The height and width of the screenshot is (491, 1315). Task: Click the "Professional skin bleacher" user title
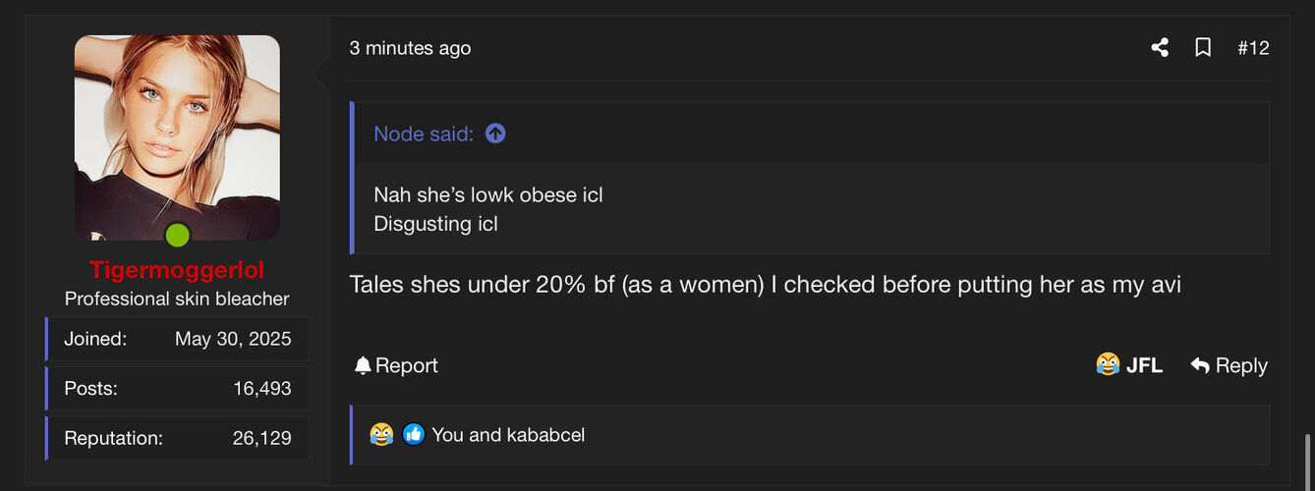click(177, 299)
